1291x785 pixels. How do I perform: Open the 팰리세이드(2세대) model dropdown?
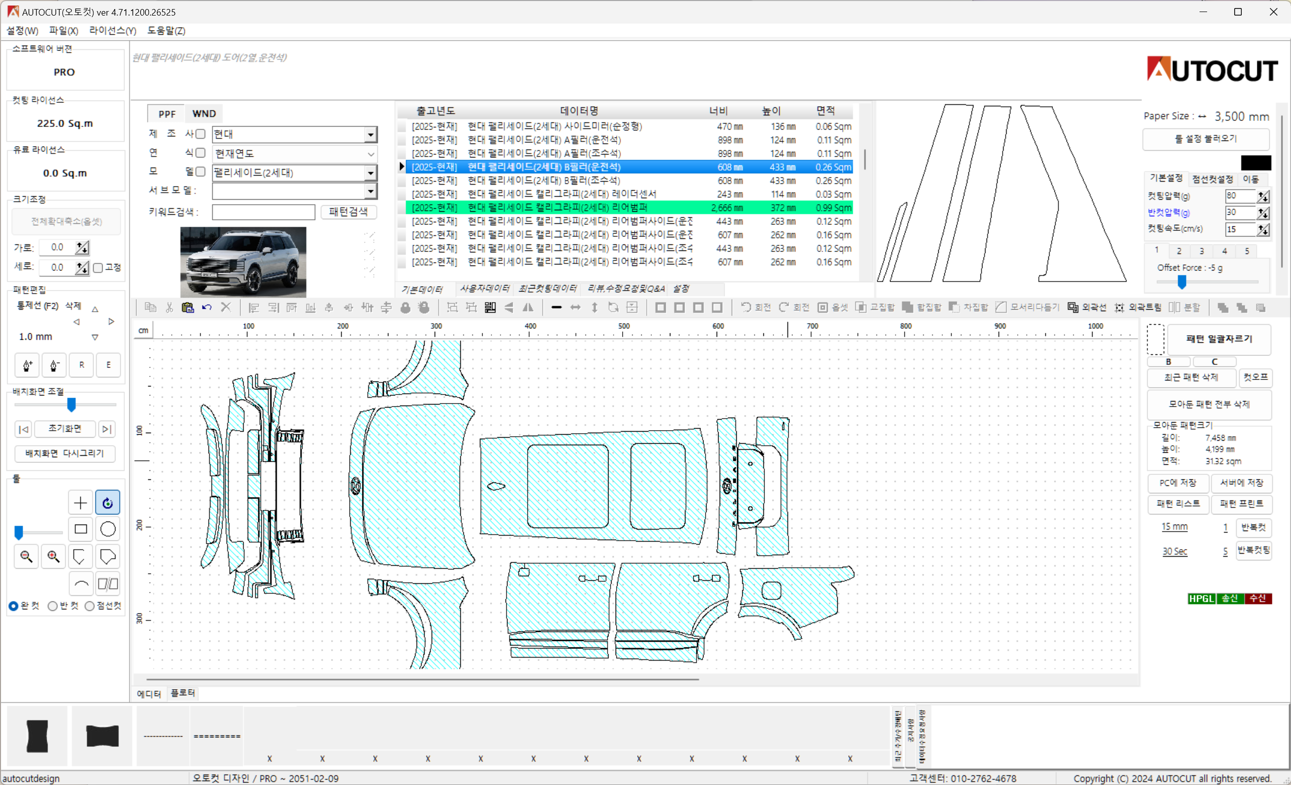tap(370, 173)
